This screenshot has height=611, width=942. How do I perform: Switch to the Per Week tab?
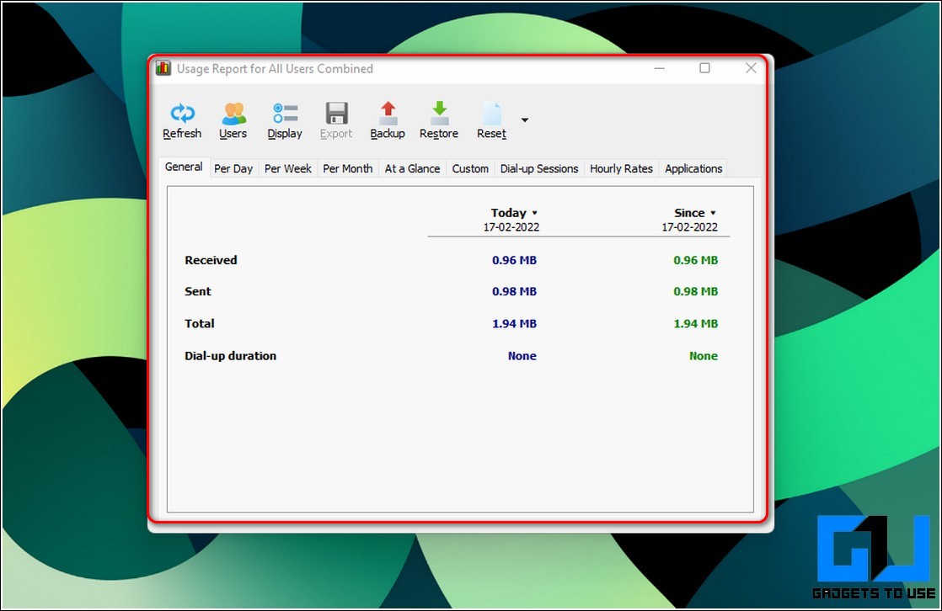pyautogui.click(x=288, y=168)
